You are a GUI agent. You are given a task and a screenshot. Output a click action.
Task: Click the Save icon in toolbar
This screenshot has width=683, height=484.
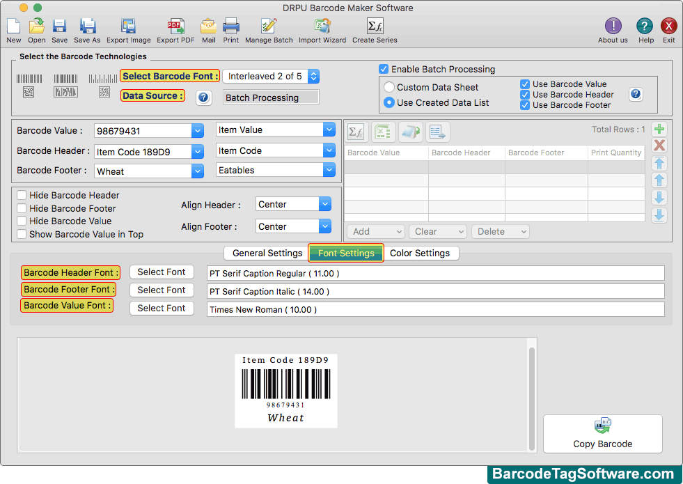[x=59, y=26]
